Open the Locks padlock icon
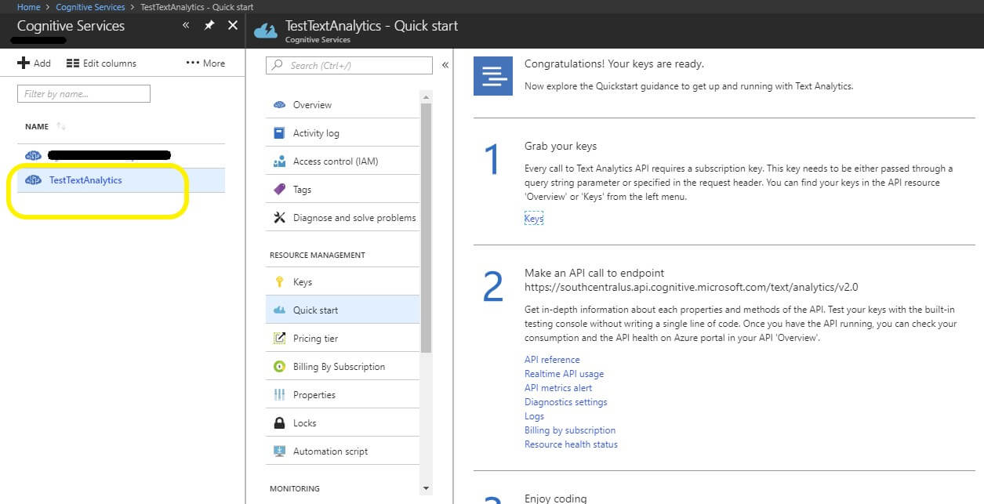 [279, 423]
